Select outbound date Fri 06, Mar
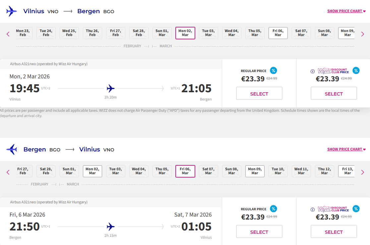Viewport: 370px width, 245px height. pyautogui.click(x=278, y=33)
